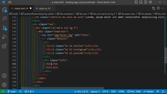Select div.row breadcrumb item
Image resolution: width=167 pixels, height=94 pixels.
pos(82,14)
